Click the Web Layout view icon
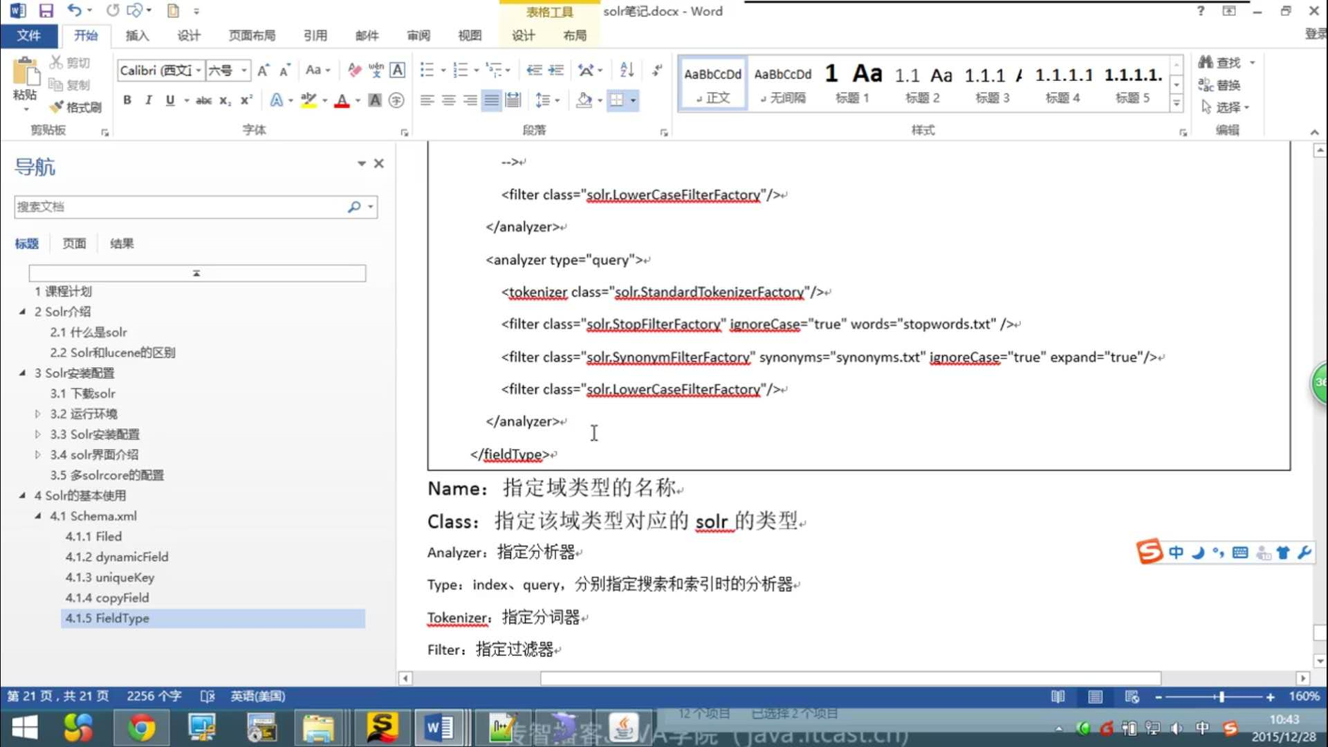The height and width of the screenshot is (747, 1328). 1132,697
